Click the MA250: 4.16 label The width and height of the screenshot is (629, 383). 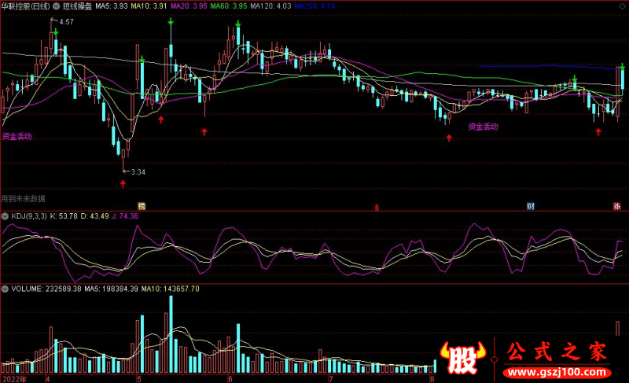pos(315,6)
